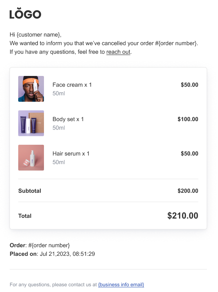Image resolution: width=218 pixels, height=292 pixels.
Task: Select the Face cream product thumbnail
Action: pos(31,89)
